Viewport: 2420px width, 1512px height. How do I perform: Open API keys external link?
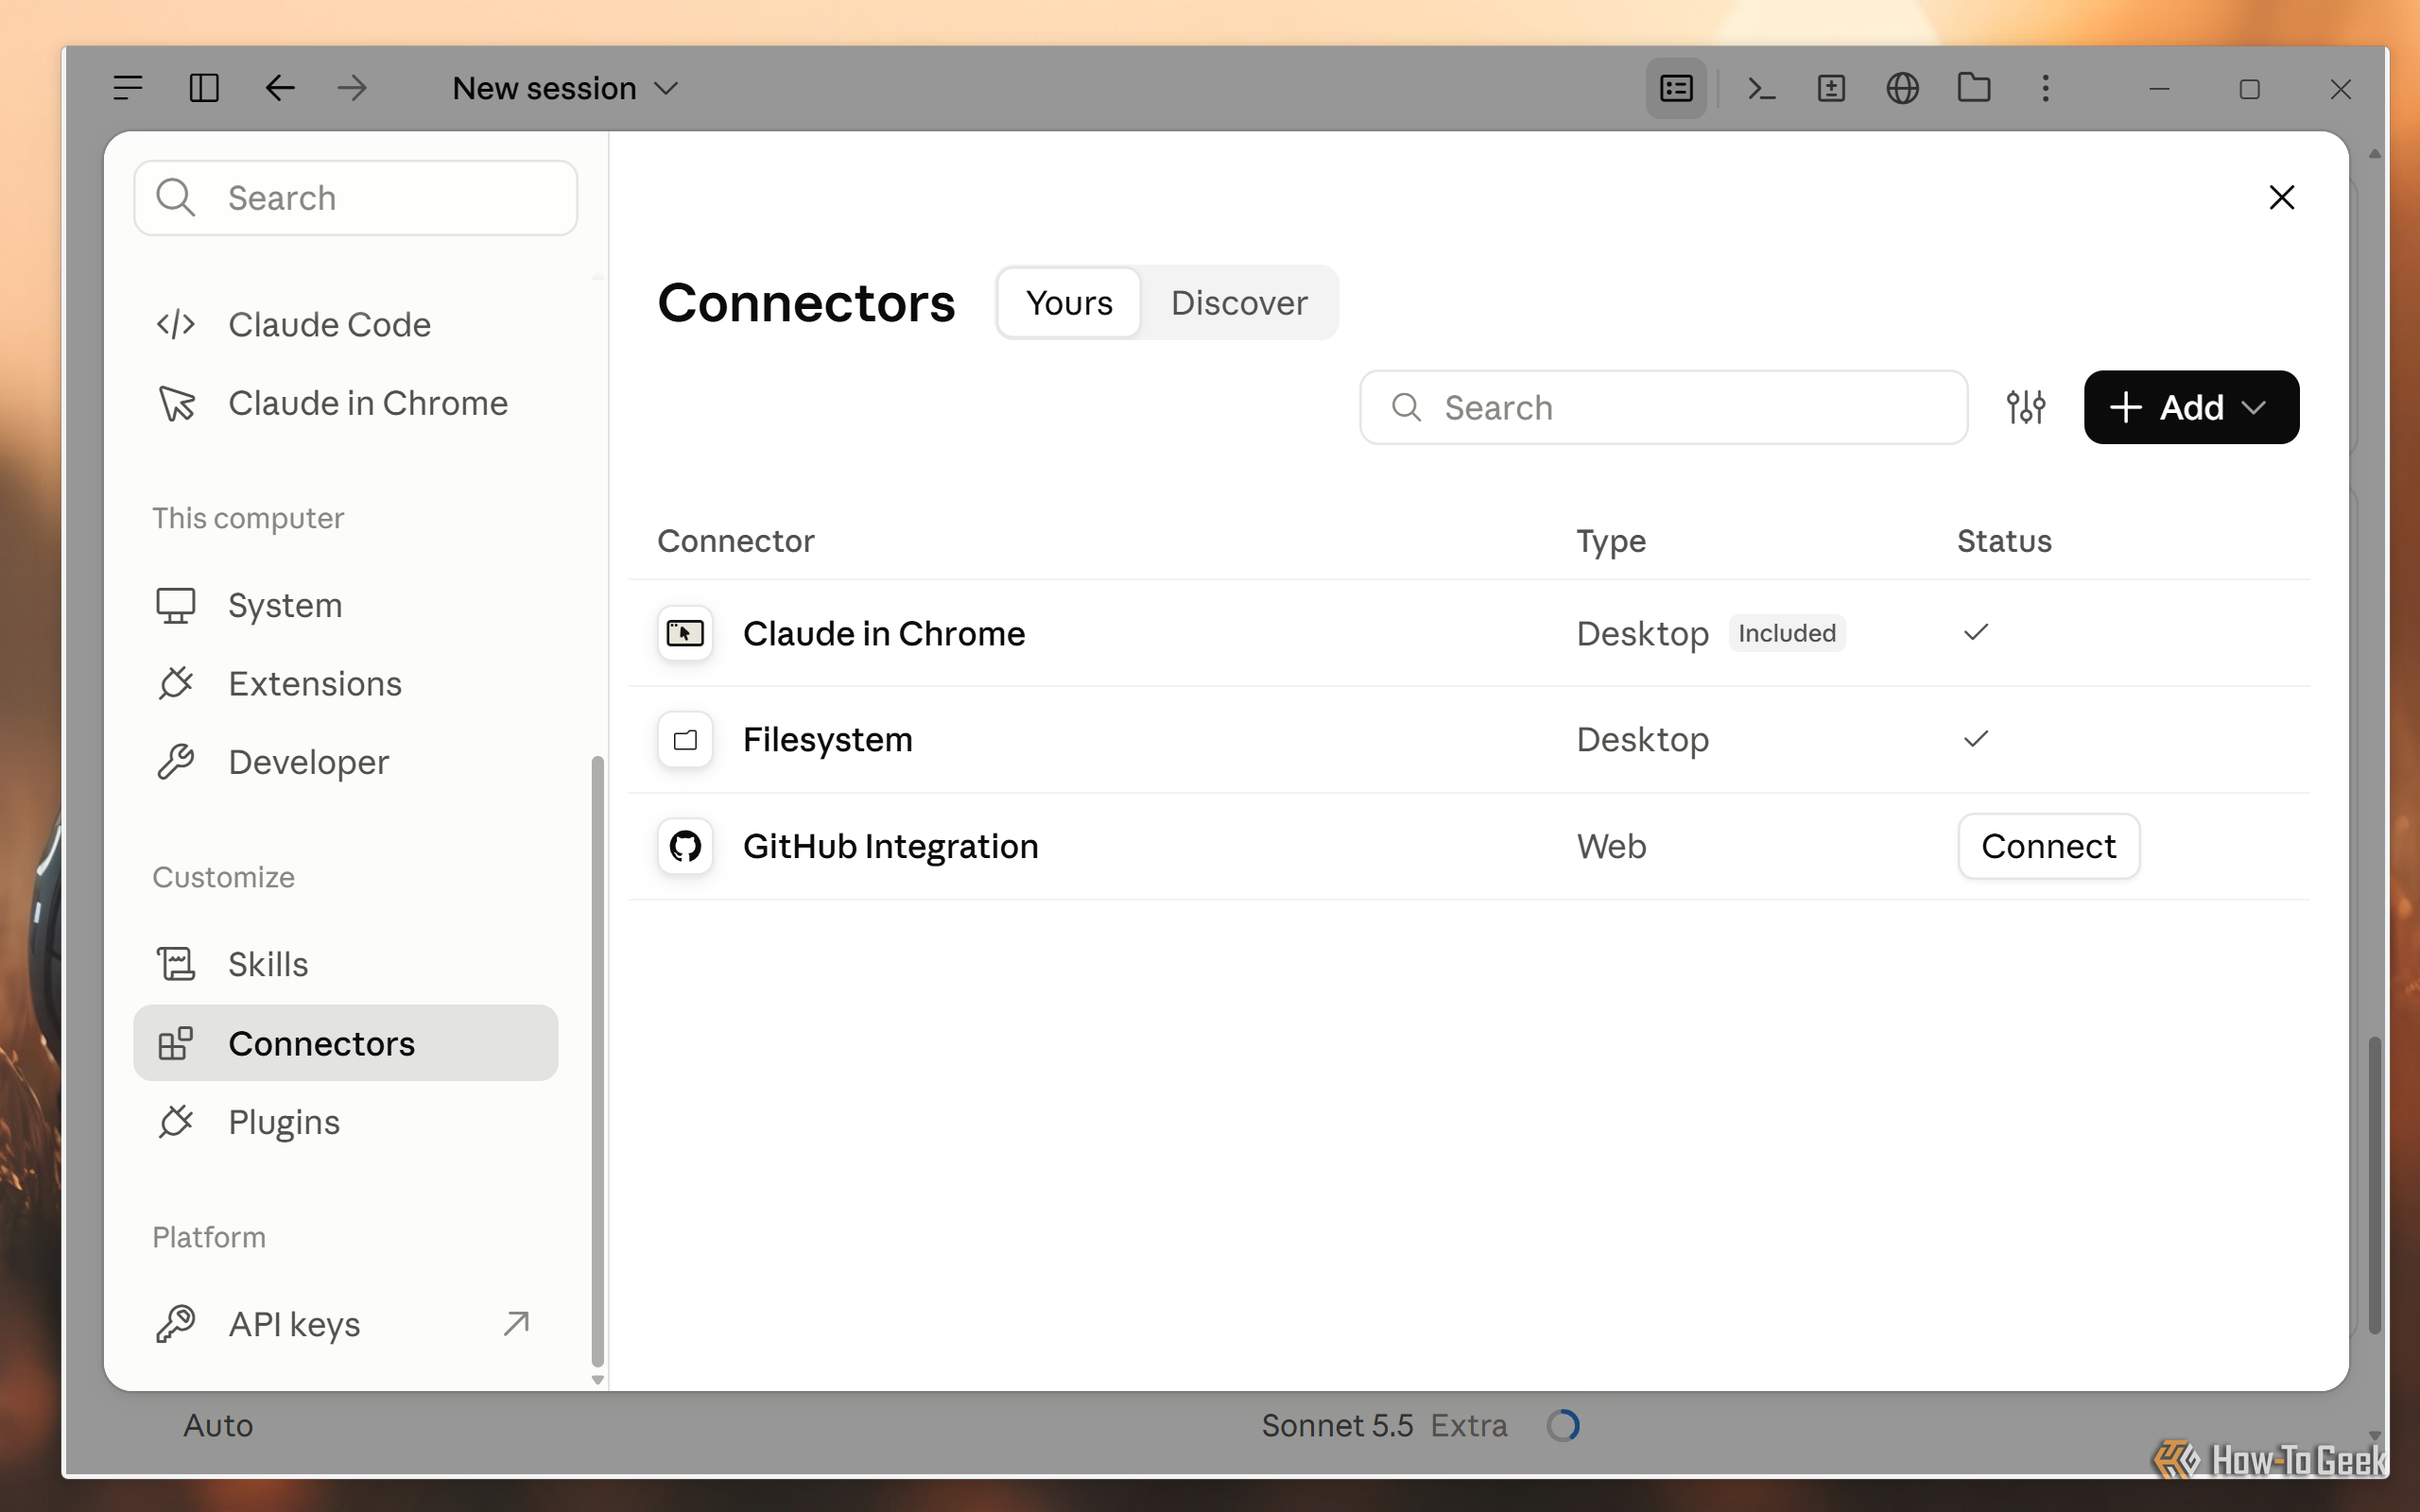tap(345, 1324)
